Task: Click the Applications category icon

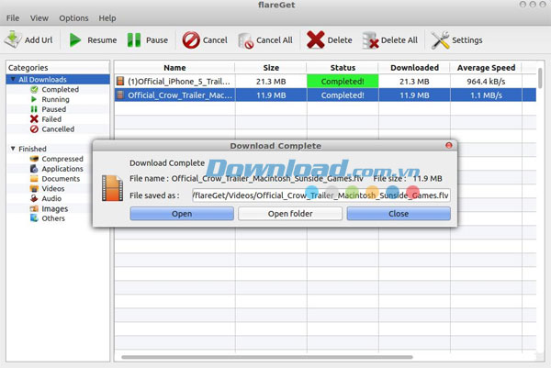Action: pyautogui.click(x=34, y=169)
